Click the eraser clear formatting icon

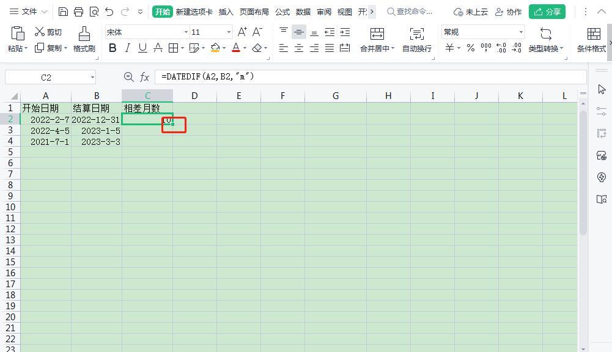[257, 48]
